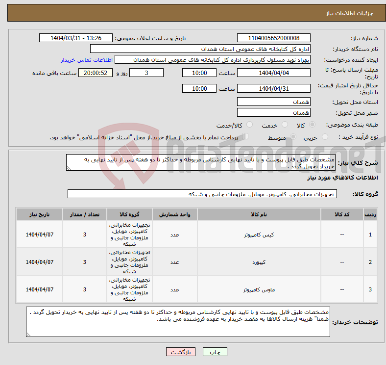Viewport: 386px width, 365px height.
Task: Click the price validity hour field
Action: tap(199, 88)
